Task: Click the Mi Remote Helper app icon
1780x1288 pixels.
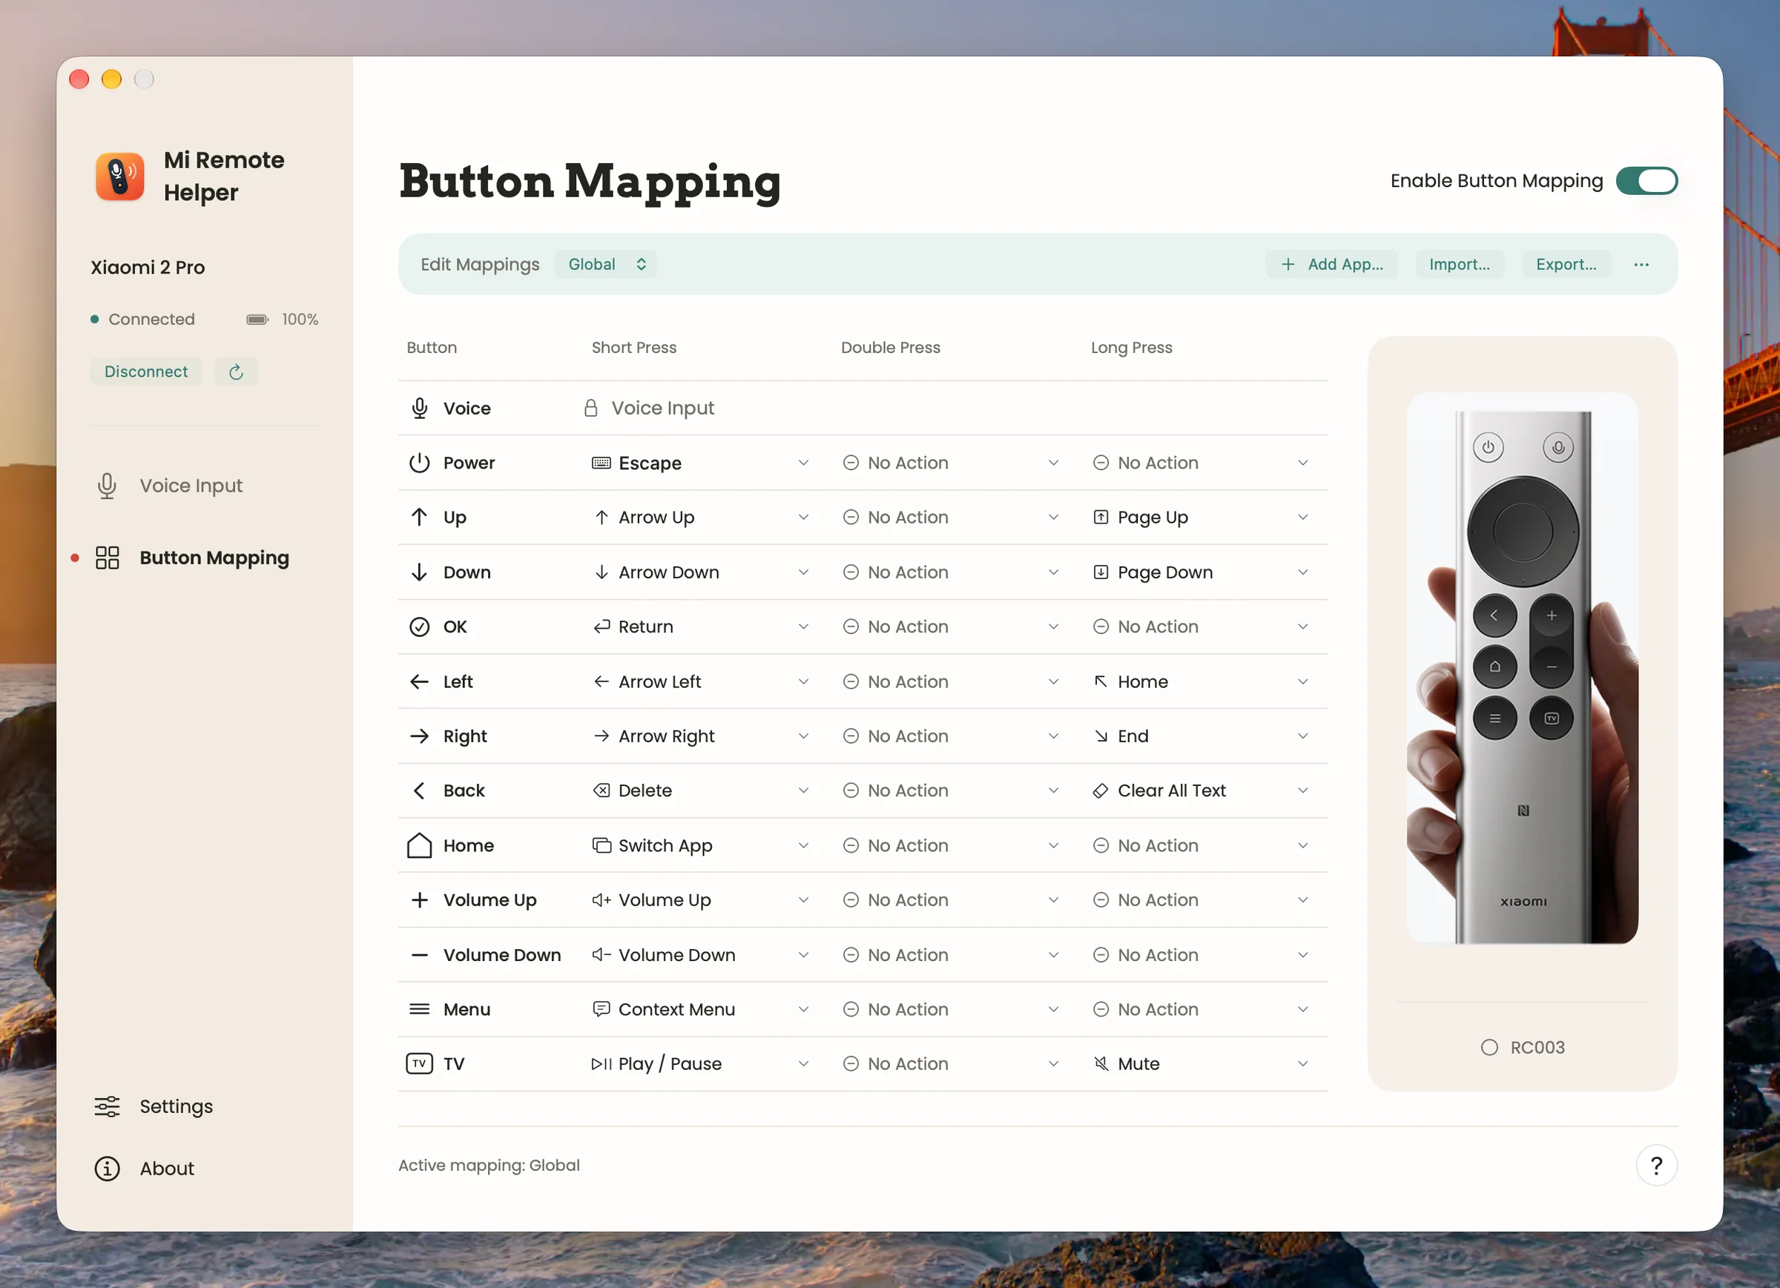Action: [x=119, y=176]
